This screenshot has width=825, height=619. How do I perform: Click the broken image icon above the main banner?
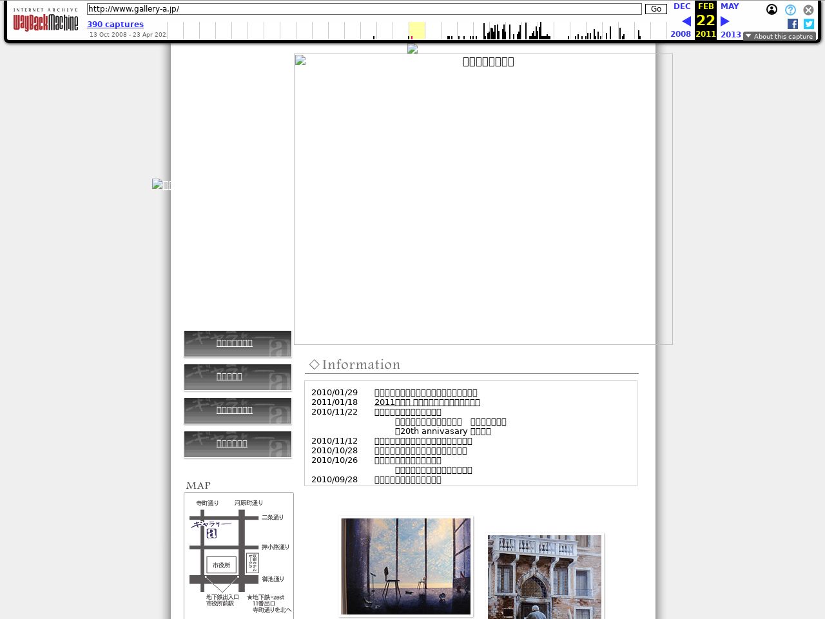(412, 49)
